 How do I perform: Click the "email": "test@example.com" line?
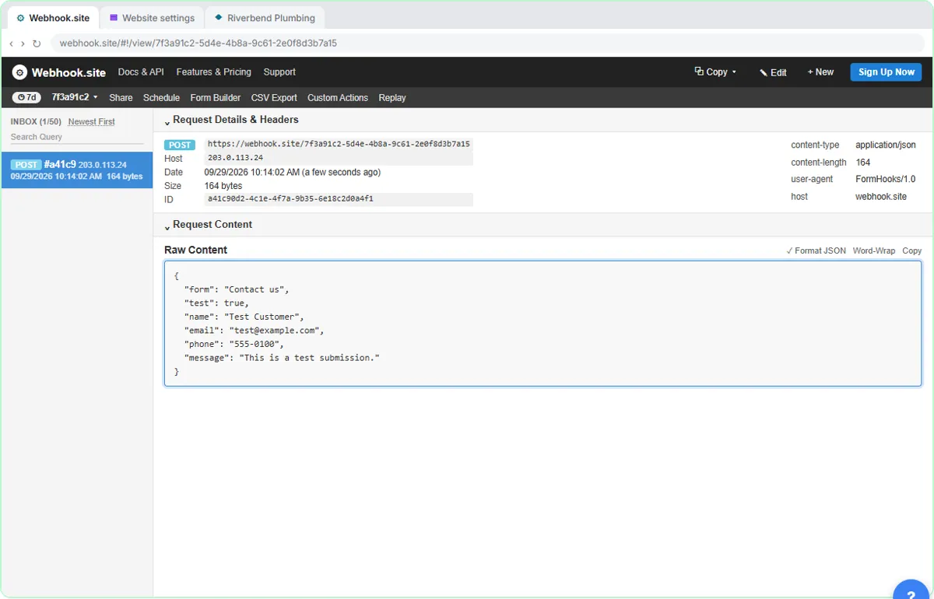[254, 331]
